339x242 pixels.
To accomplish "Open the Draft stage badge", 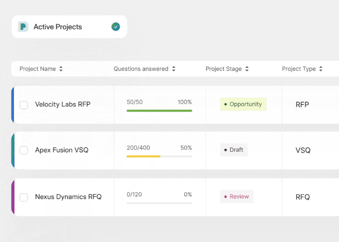I will [234, 150].
